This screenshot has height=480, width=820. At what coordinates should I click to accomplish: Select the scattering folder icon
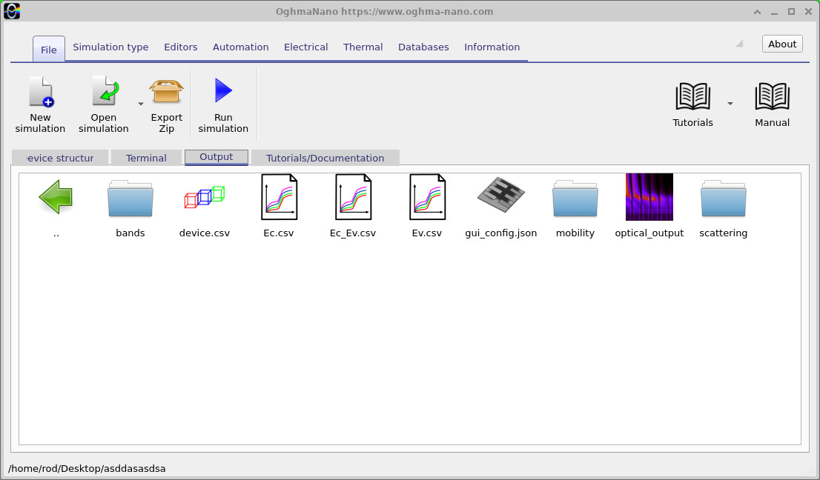pyautogui.click(x=724, y=199)
